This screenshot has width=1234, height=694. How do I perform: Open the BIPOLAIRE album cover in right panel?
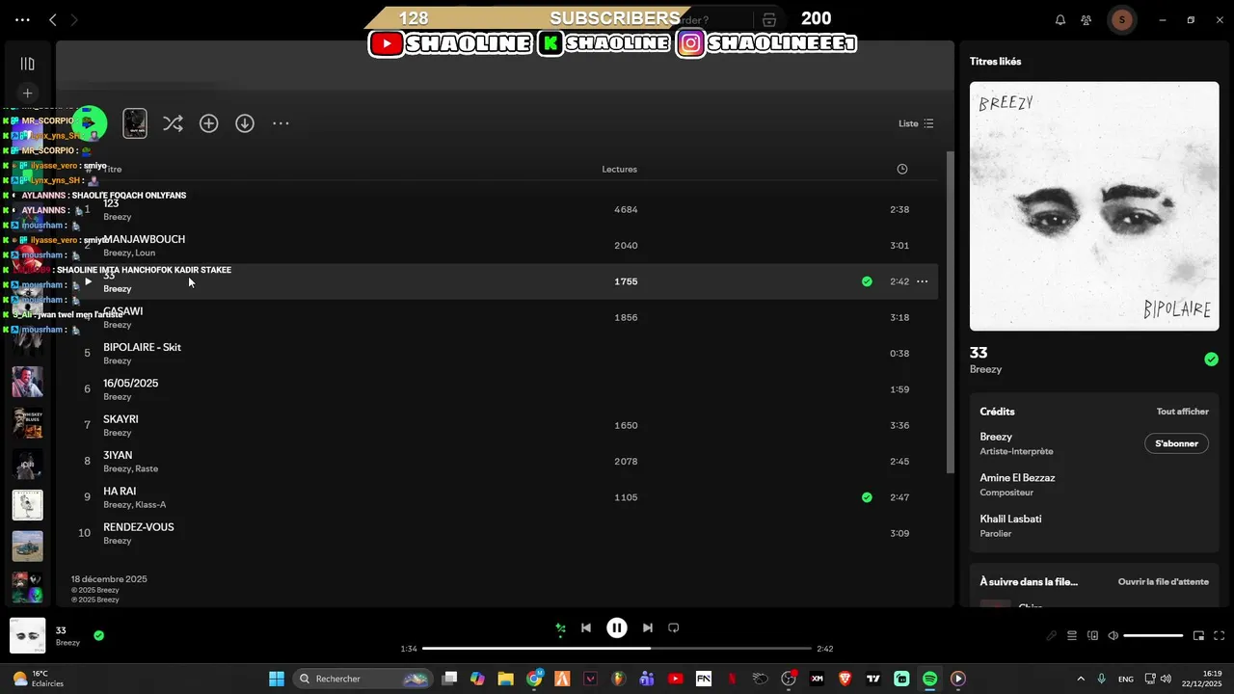pyautogui.click(x=1094, y=206)
